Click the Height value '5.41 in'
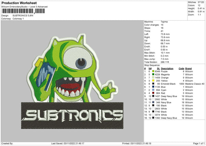 click(201, 8)
